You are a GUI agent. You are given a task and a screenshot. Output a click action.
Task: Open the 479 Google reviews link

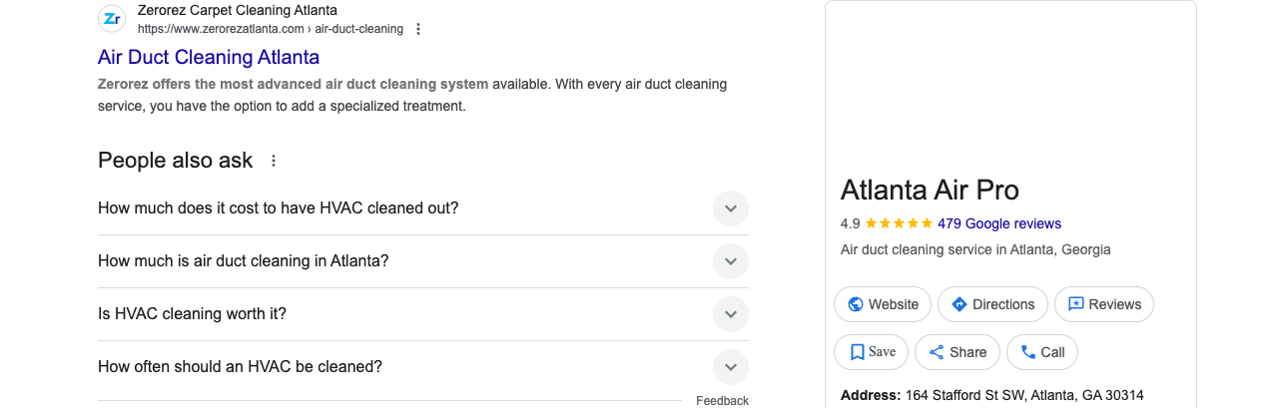pos(999,223)
